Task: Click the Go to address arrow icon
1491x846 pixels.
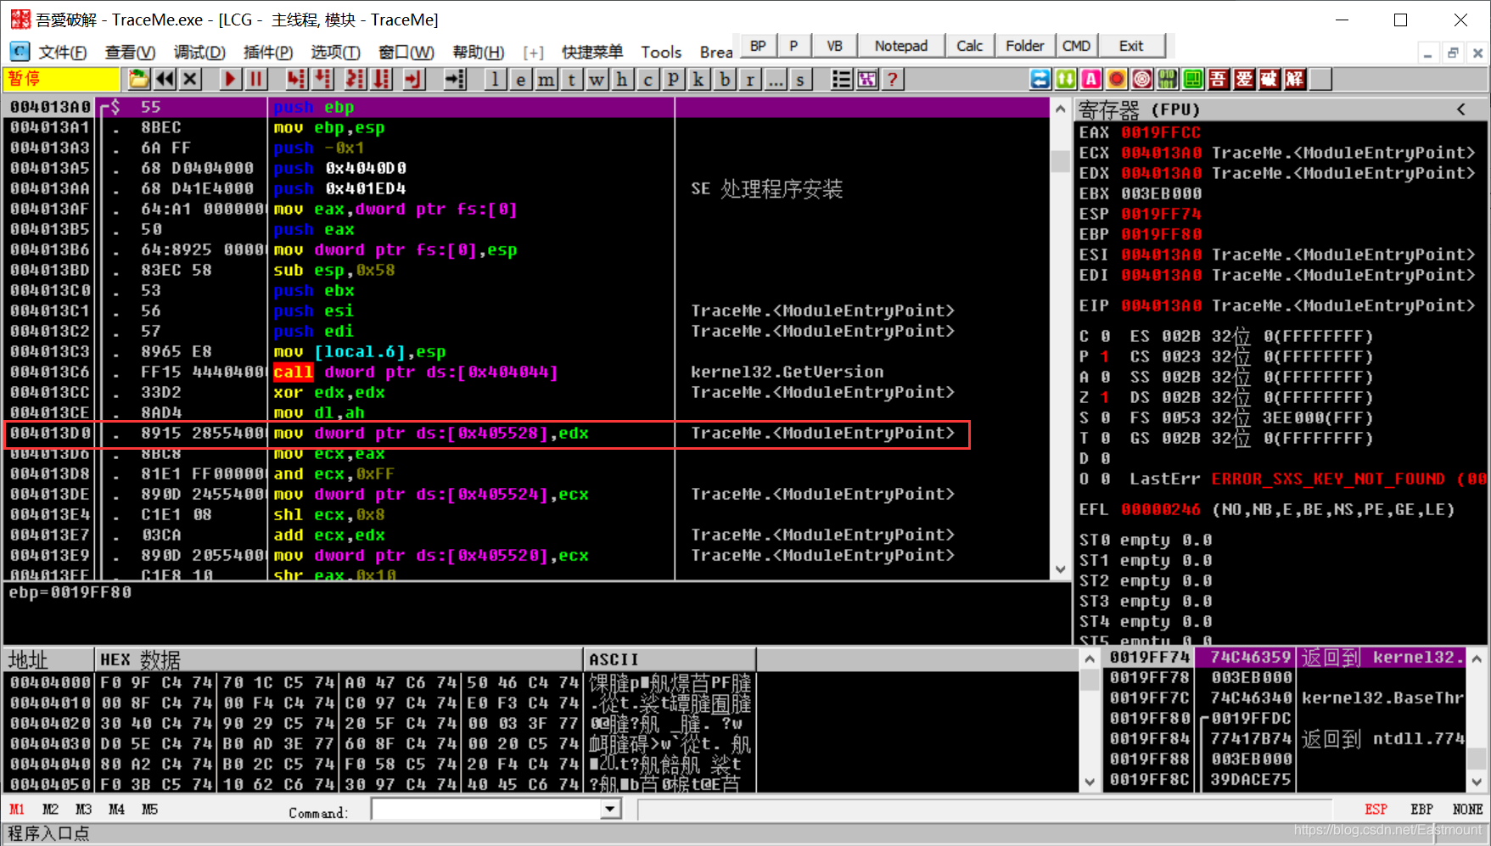Action: (x=456, y=80)
